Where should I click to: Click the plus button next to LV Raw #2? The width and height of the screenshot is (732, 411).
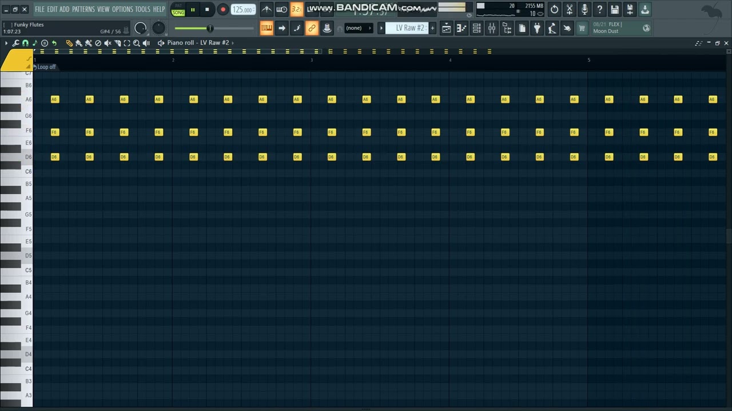(x=432, y=28)
